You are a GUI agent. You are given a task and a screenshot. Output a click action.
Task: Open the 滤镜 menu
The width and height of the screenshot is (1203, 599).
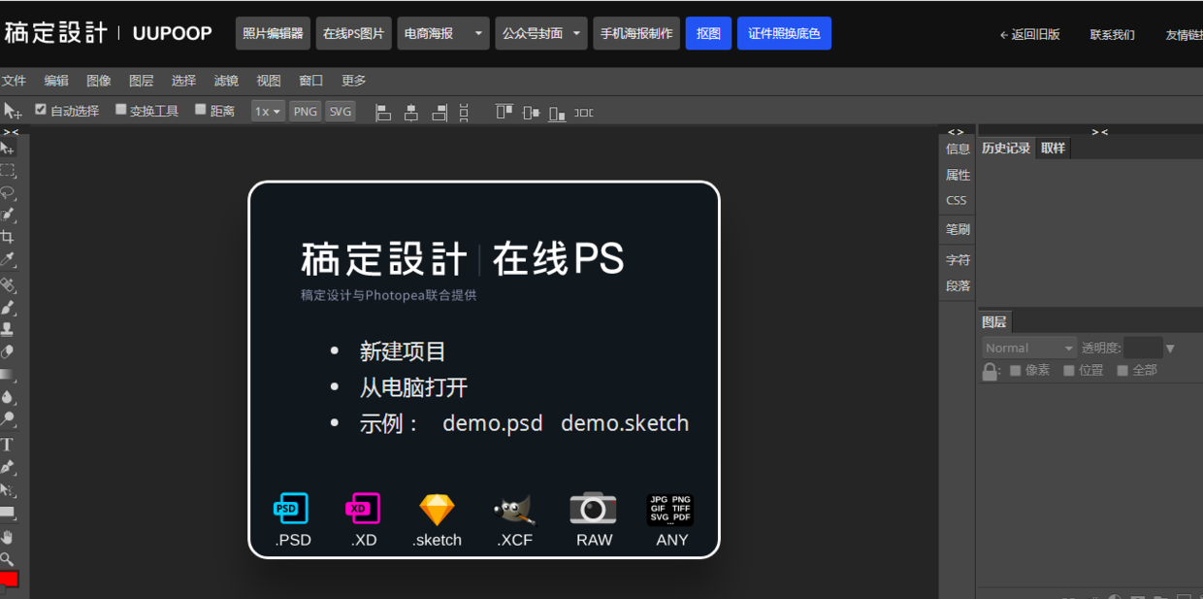[226, 81]
